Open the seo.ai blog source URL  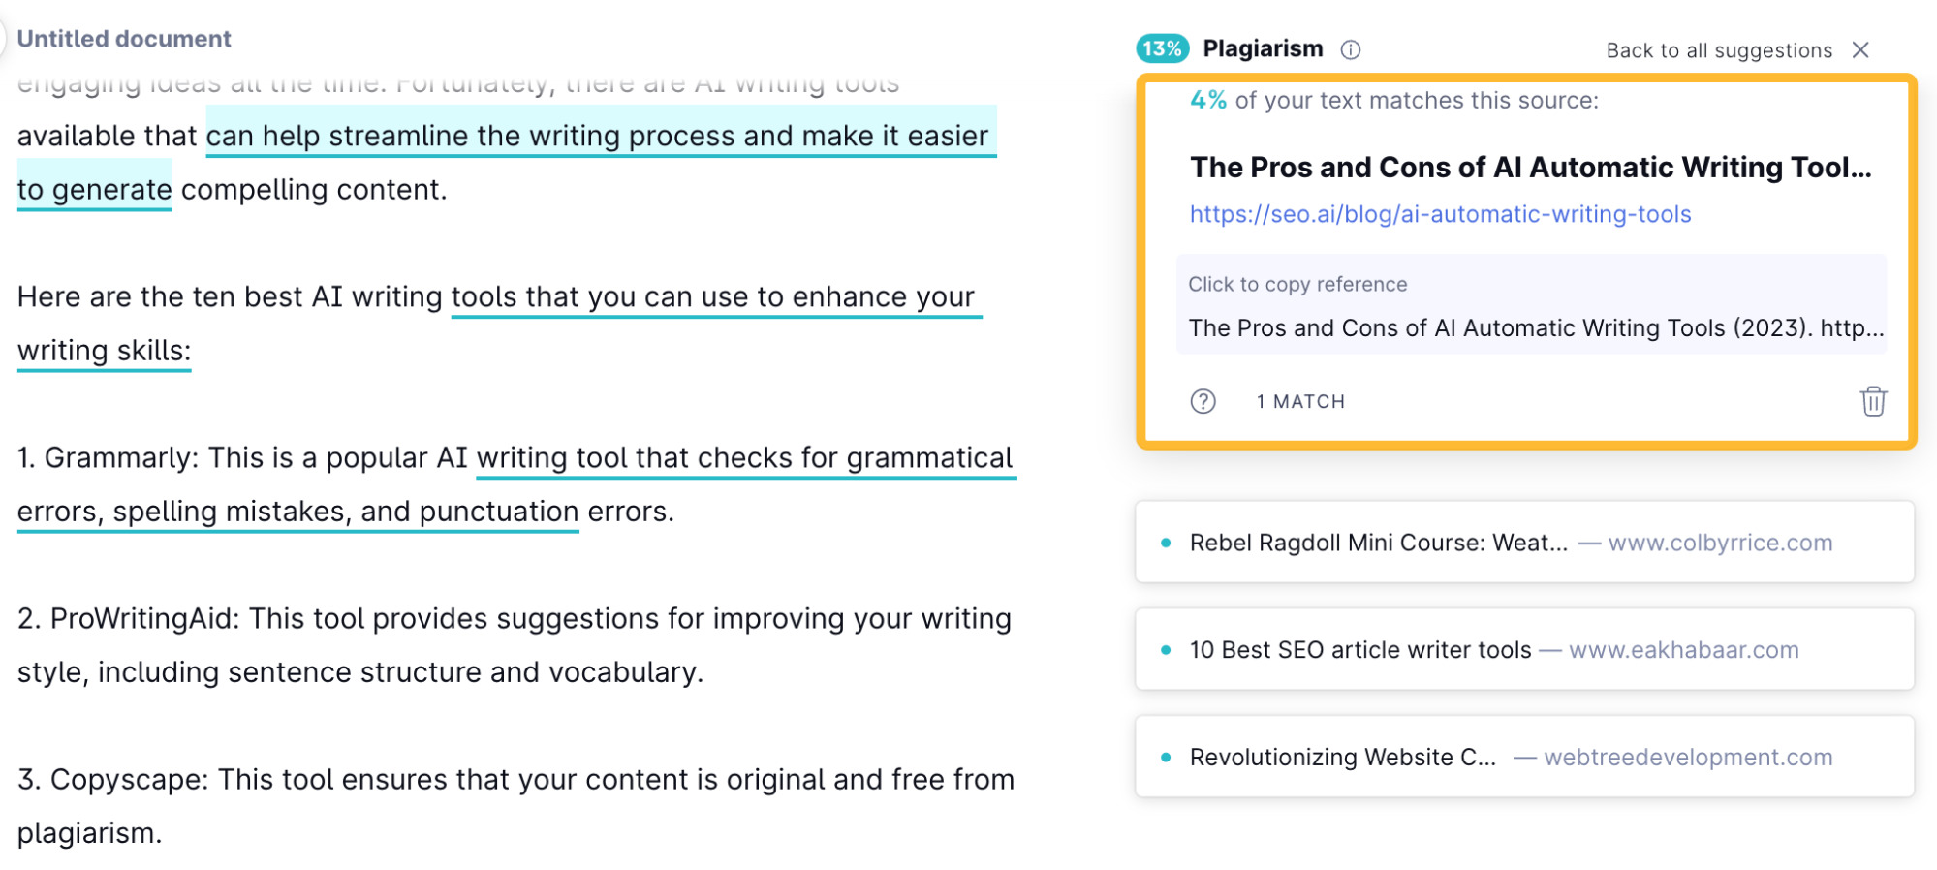pyautogui.click(x=1439, y=214)
